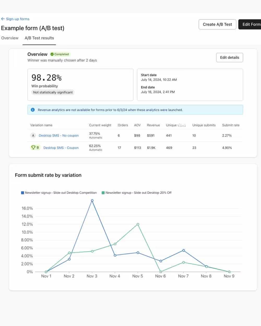The height and width of the screenshot is (326, 261).
Task: Select the trophy icon next to Variation B
Action: pos(33,147)
